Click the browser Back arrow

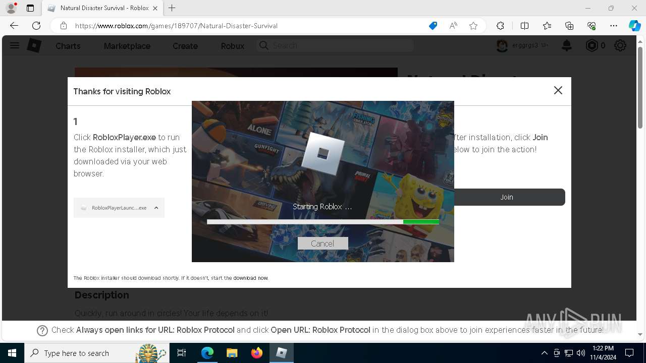coord(14,26)
